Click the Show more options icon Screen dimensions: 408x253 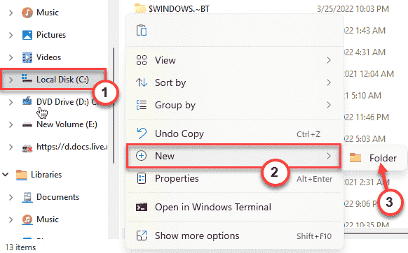pos(142,236)
